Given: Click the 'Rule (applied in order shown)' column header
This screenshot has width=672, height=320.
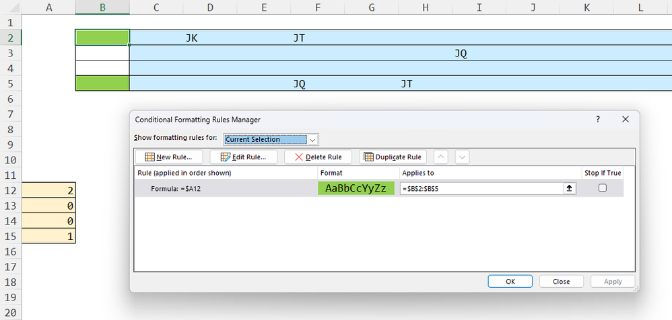Looking at the screenshot, I should pos(184,173).
